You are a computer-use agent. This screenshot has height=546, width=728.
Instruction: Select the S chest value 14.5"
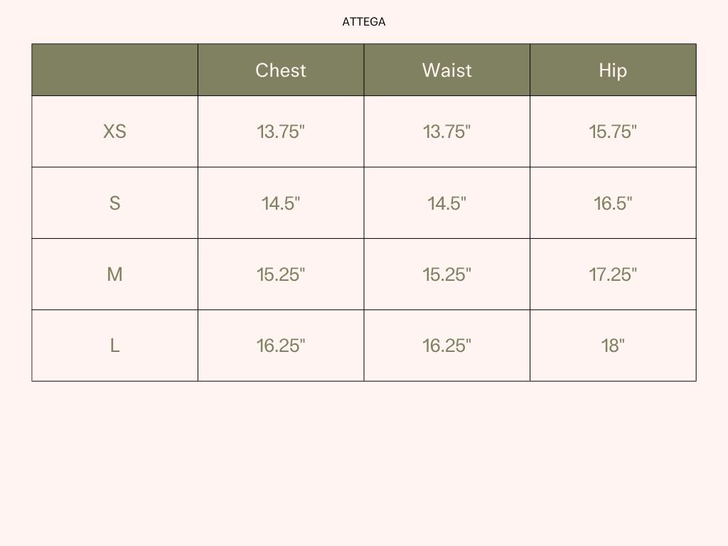[x=281, y=203]
